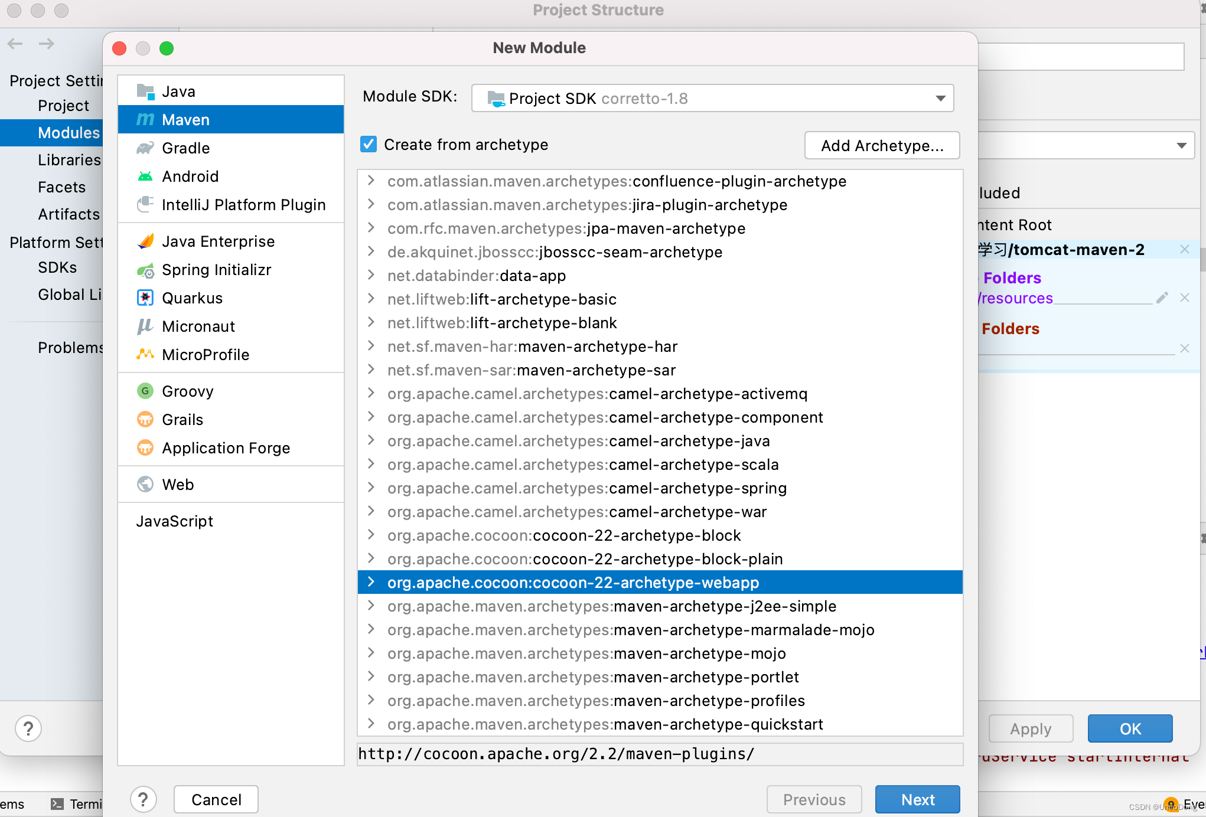
Task: Toggle Create from archetype checkbox
Action: pyautogui.click(x=369, y=144)
